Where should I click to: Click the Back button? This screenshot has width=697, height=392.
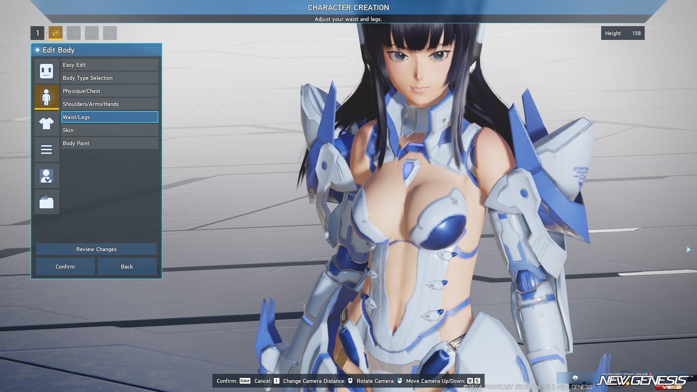(127, 267)
